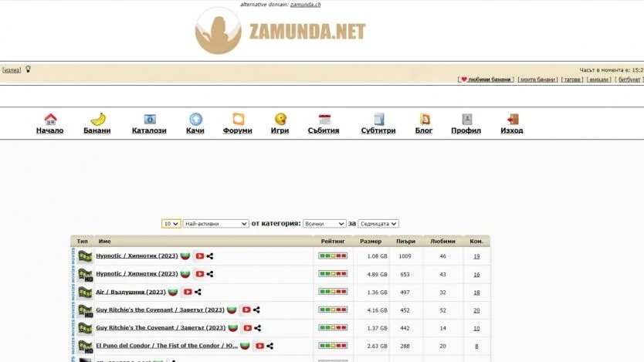Open the Форуми icon
Image resolution: width=644 pixels, height=362 pixels.
[x=238, y=119]
